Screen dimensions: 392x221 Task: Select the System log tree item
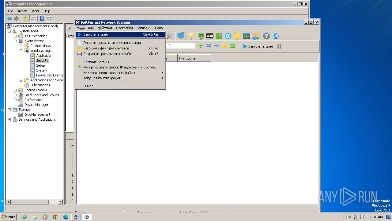click(x=42, y=70)
